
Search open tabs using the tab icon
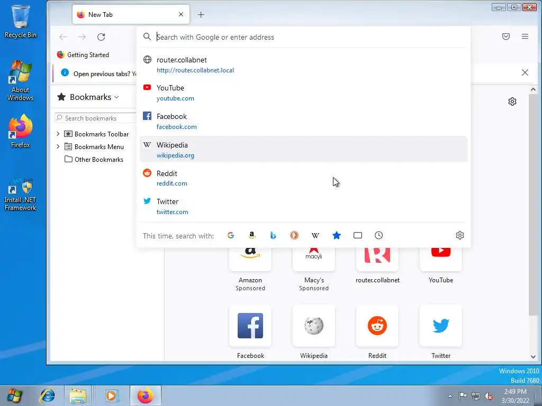click(358, 235)
